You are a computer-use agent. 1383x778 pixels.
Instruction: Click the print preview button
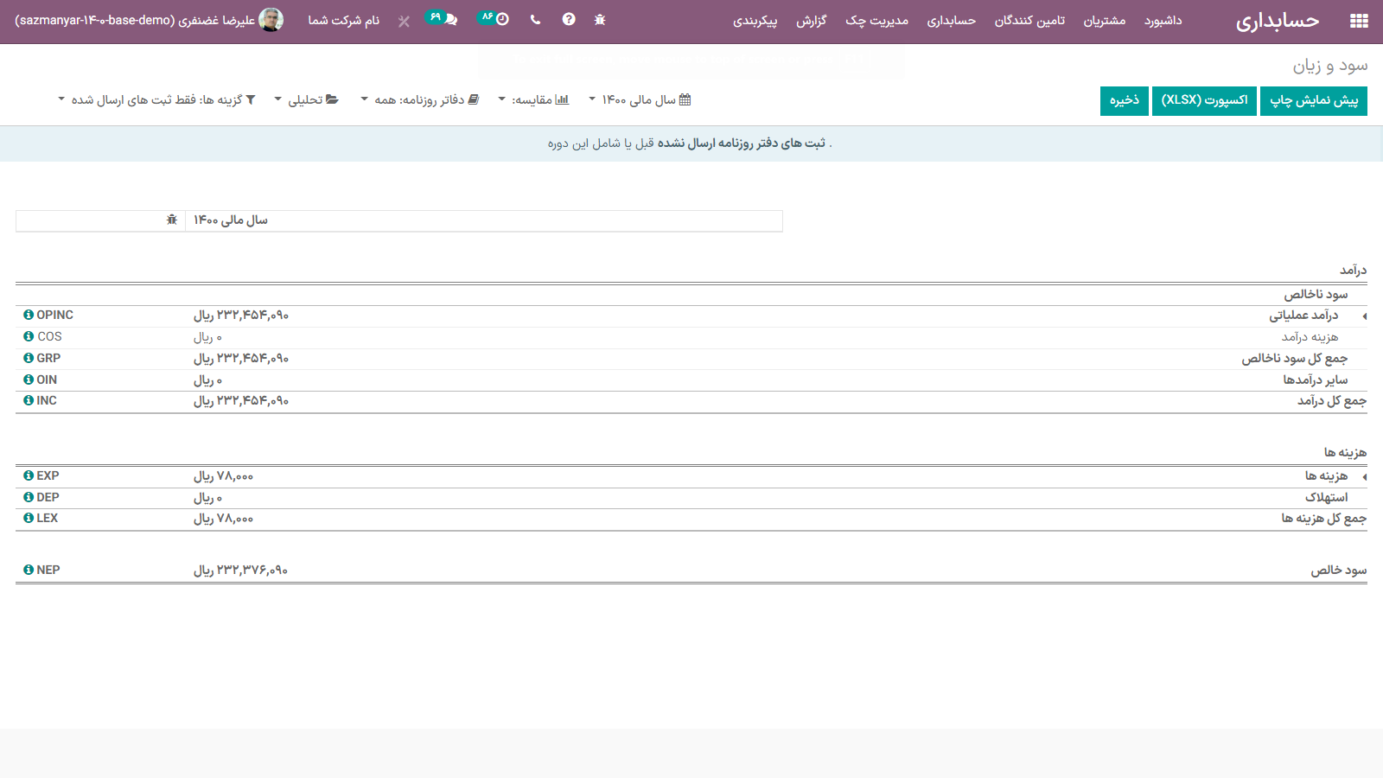click(1313, 100)
